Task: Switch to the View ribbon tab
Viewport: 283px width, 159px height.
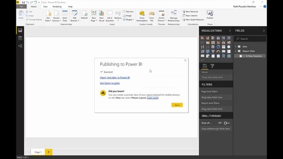Action: point(45,7)
